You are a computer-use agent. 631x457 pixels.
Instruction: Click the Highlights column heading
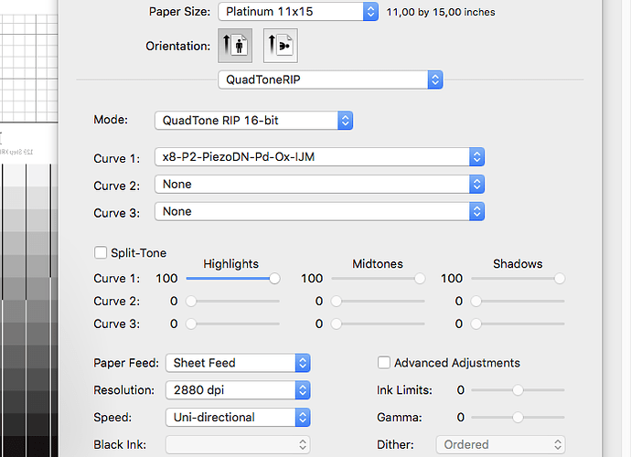click(230, 264)
